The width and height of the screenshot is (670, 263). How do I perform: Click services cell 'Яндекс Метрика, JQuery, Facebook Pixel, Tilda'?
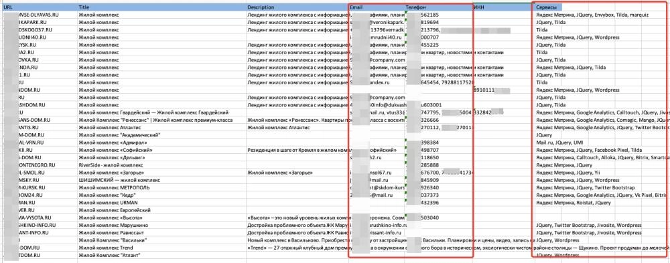click(589, 150)
